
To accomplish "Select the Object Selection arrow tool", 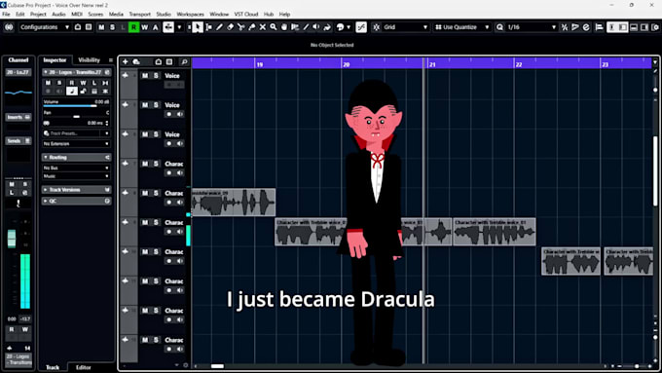I will (198, 27).
